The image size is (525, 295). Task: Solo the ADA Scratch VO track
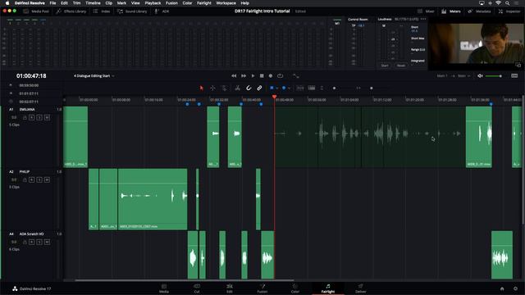[39, 242]
